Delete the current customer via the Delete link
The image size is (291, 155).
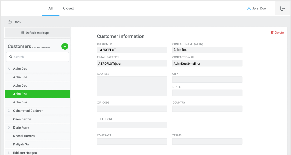pos(277,33)
